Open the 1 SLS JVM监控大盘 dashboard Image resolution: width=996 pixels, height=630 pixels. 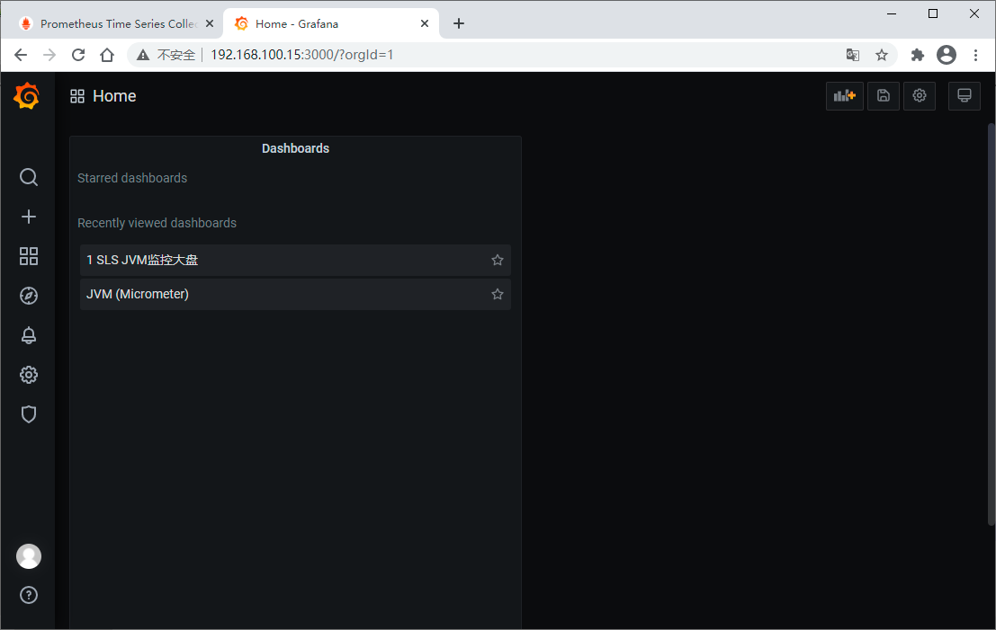pos(295,260)
